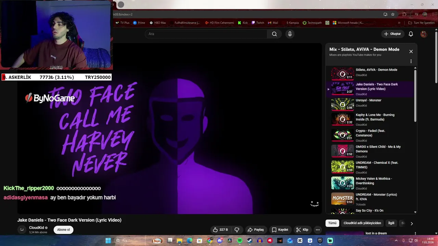Click the Windows taskbar search box

[x=131, y=241]
